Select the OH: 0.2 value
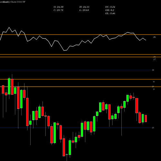161x161 pixels. pyautogui.click(x=109, y=10)
